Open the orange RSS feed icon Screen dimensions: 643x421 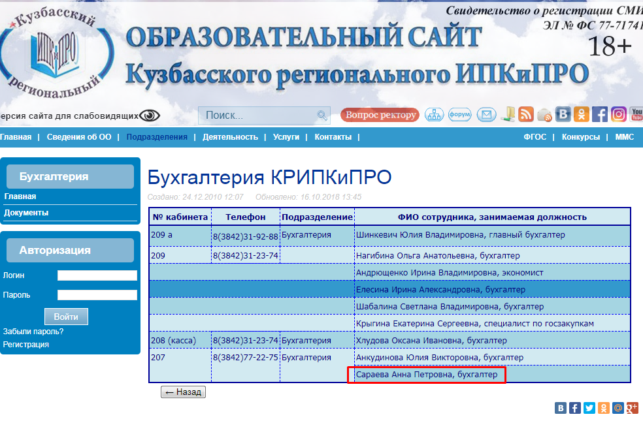pyautogui.click(x=526, y=115)
